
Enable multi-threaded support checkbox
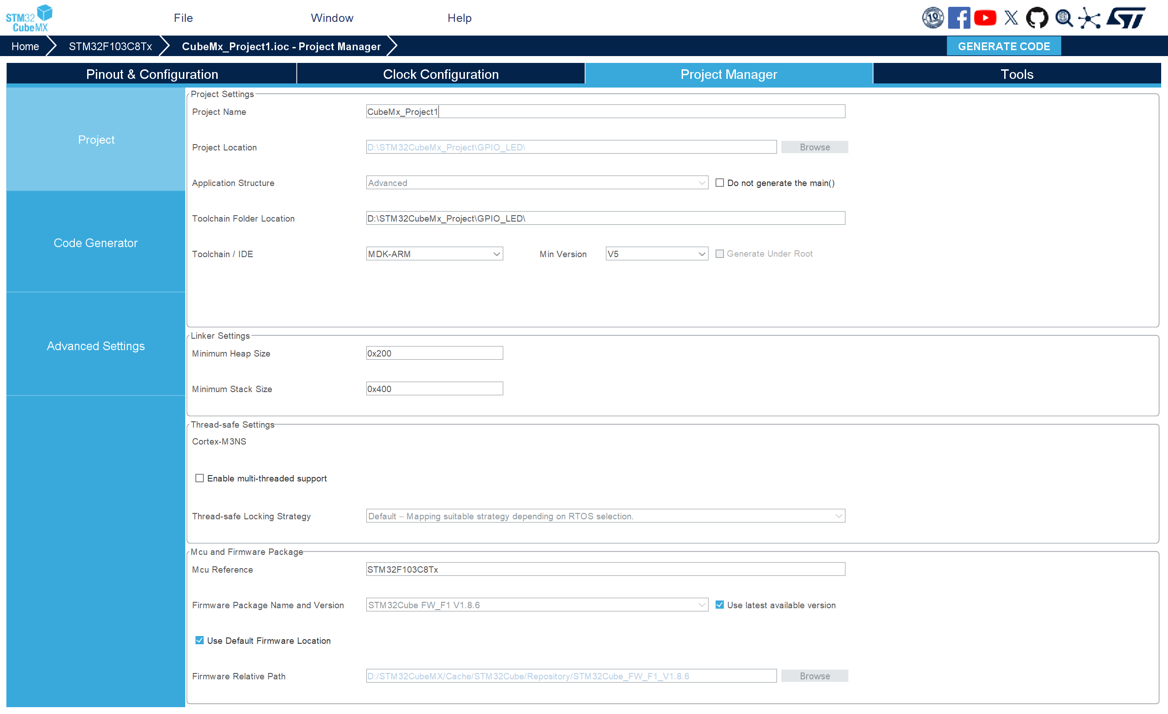click(199, 479)
